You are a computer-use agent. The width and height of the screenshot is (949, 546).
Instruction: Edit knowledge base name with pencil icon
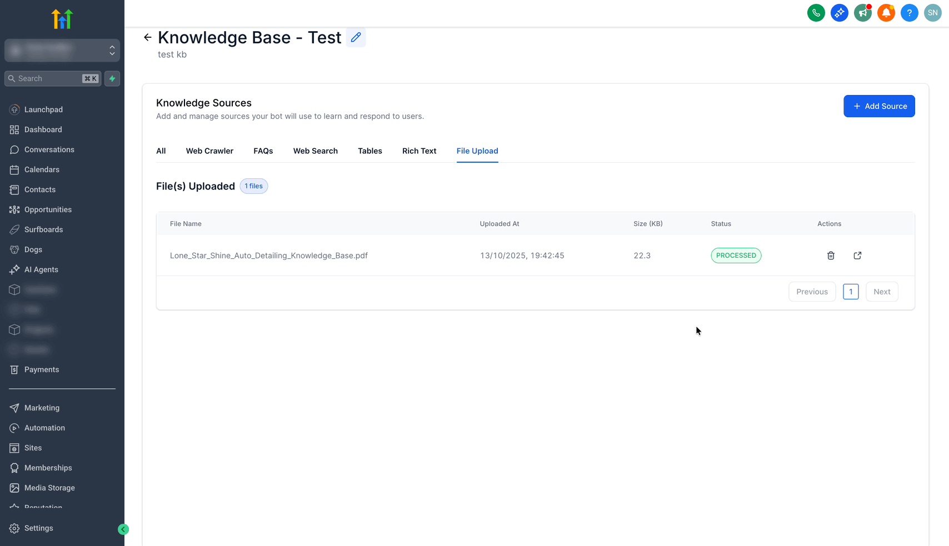point(356,37)
